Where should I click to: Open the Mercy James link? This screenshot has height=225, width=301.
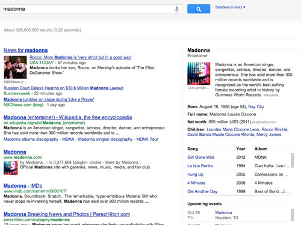coord(269,135)
